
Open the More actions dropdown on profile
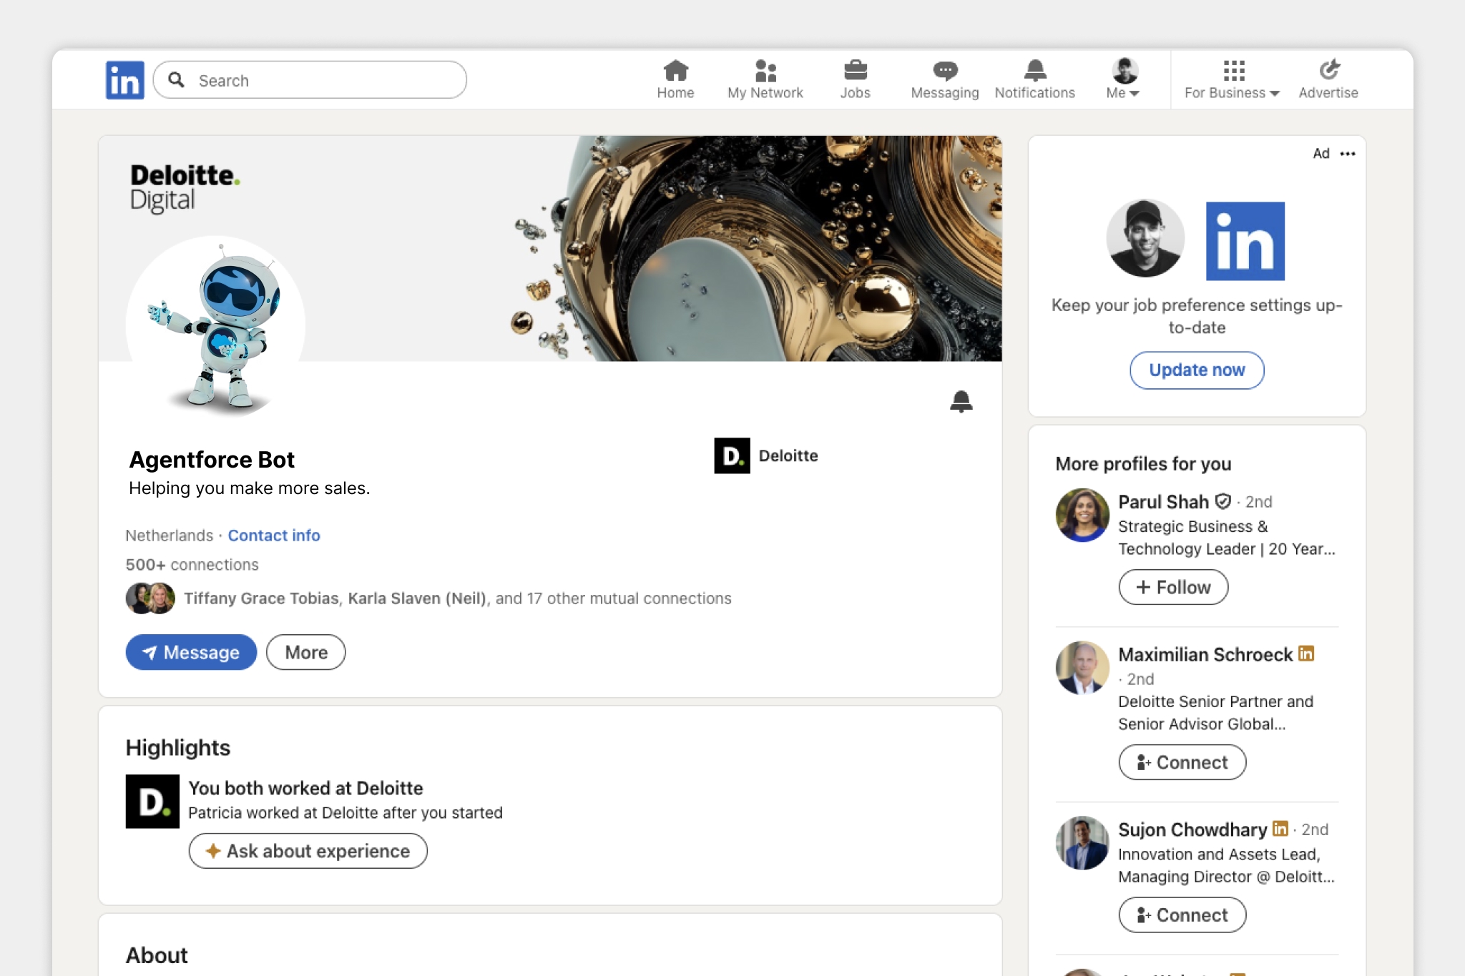click(x=305, y=652)
